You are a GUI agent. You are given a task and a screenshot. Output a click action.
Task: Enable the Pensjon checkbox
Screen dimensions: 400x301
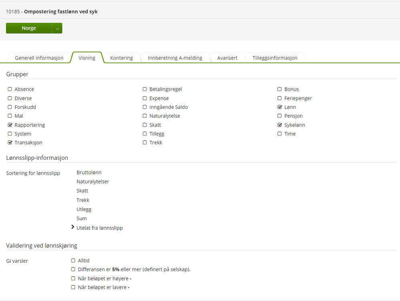(279, 116)
